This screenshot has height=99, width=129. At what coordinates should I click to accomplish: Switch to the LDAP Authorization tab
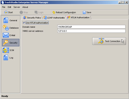tap(54, 18)
